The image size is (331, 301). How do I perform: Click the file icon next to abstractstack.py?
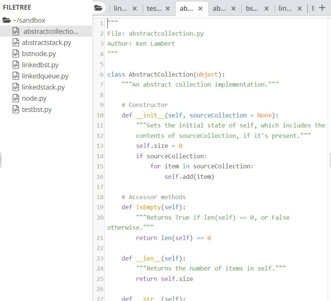16,42
